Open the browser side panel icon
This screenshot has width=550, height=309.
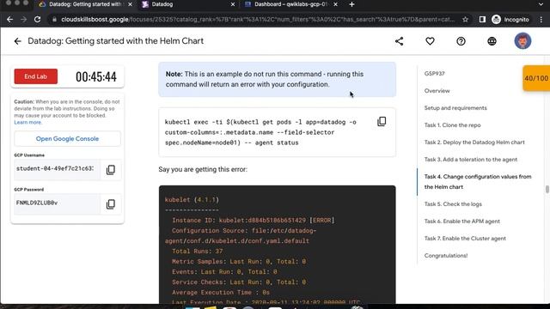coord(482,20)
